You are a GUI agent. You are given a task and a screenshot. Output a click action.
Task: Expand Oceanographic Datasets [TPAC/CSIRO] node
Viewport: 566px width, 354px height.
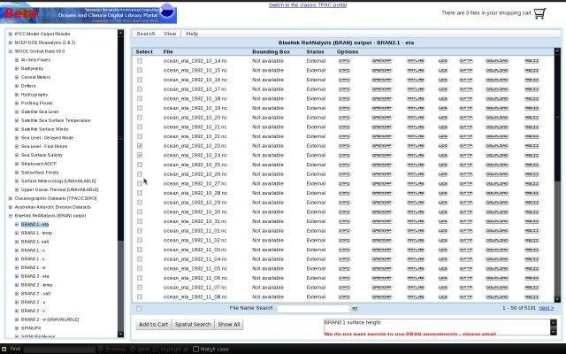11,198
